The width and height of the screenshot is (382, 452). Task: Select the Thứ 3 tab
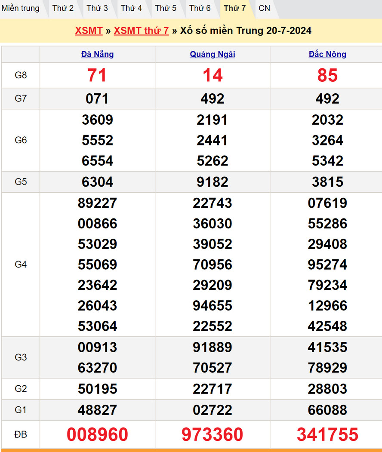(97, 8)
